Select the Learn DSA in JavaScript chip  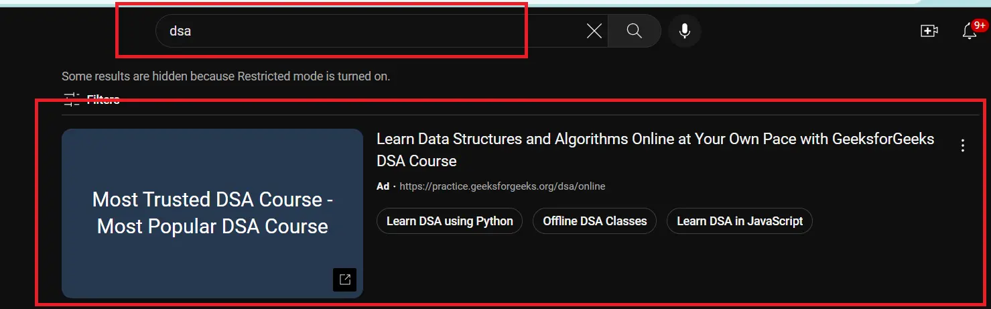point(740,221)
